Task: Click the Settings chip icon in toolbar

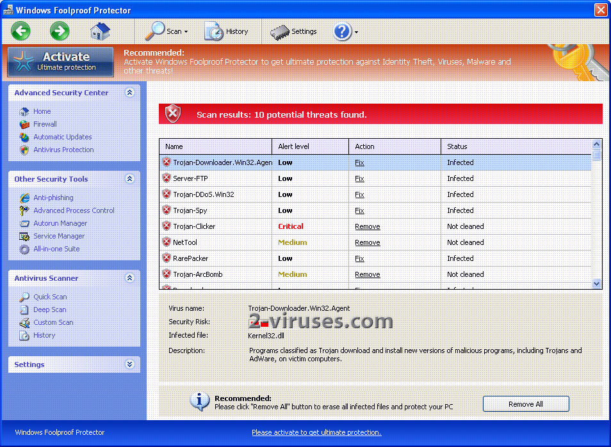Action: coord(280,32)
